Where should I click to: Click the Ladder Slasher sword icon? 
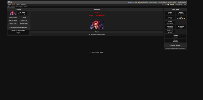(177, 2)
